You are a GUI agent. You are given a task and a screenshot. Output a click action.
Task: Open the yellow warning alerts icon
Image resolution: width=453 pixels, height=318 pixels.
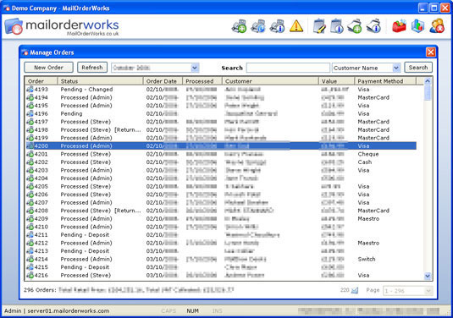coord(296,26)
